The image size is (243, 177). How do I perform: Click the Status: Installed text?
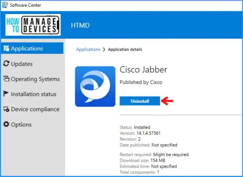[x=135, y=127]
